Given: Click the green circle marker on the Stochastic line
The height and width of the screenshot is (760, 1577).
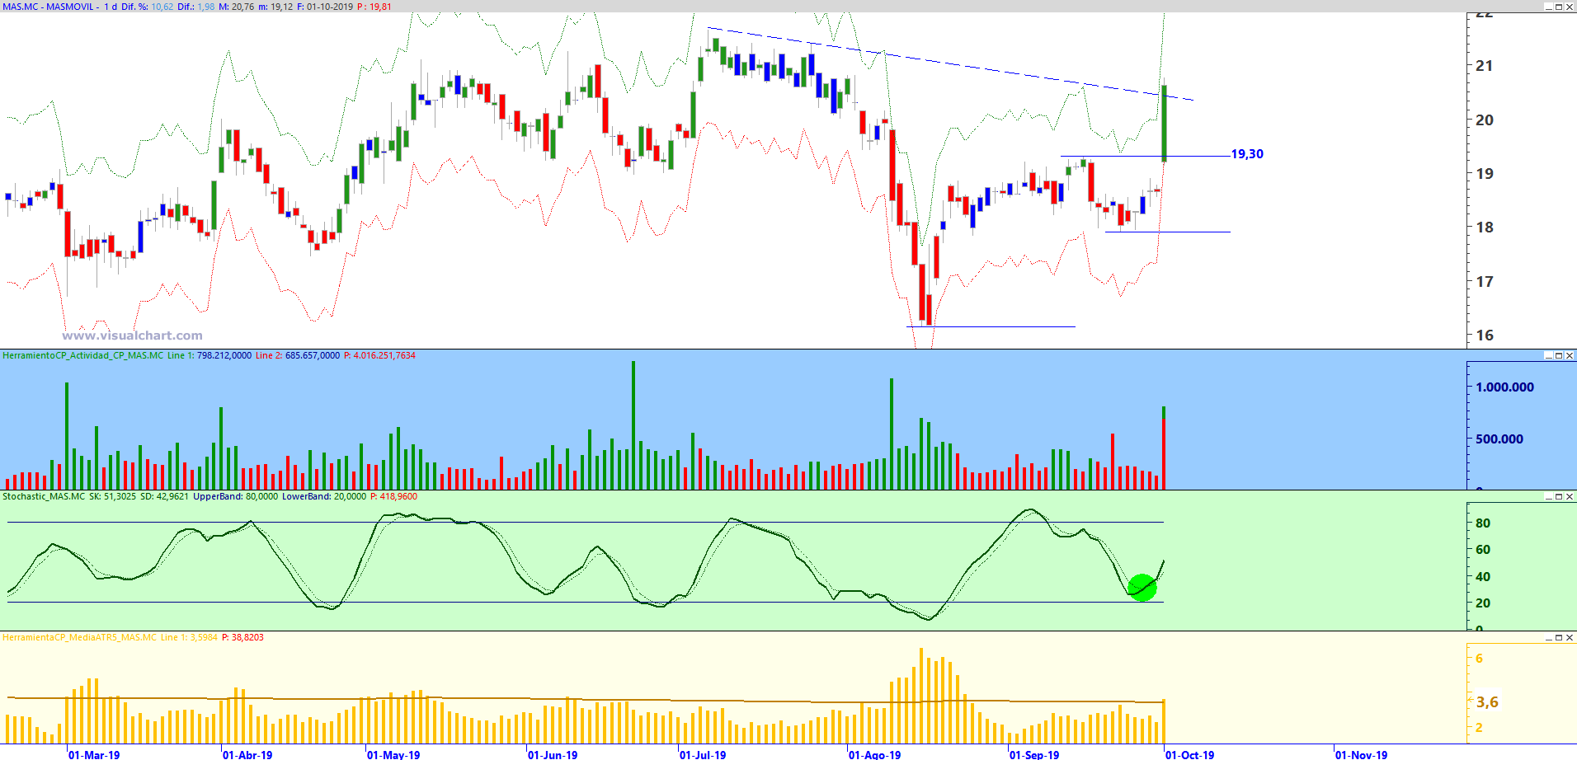Looking at the screenshot, I should tap(1142, 587).
